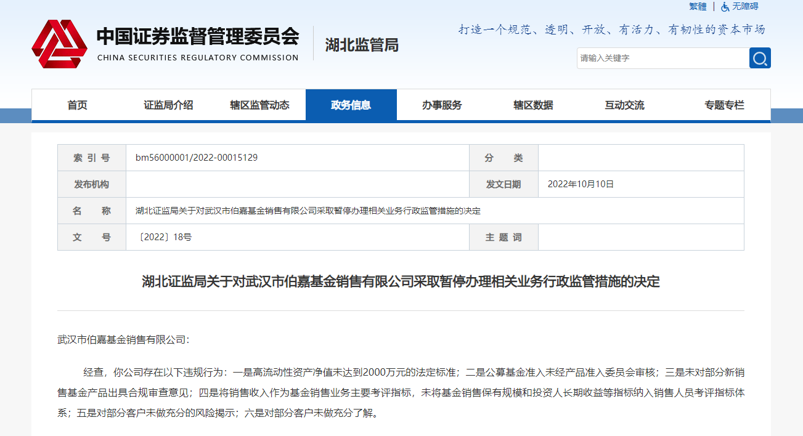Screen dimensions: 803x436
Task: Go to the 首页 home tab
Action: (x=78, y=105)
